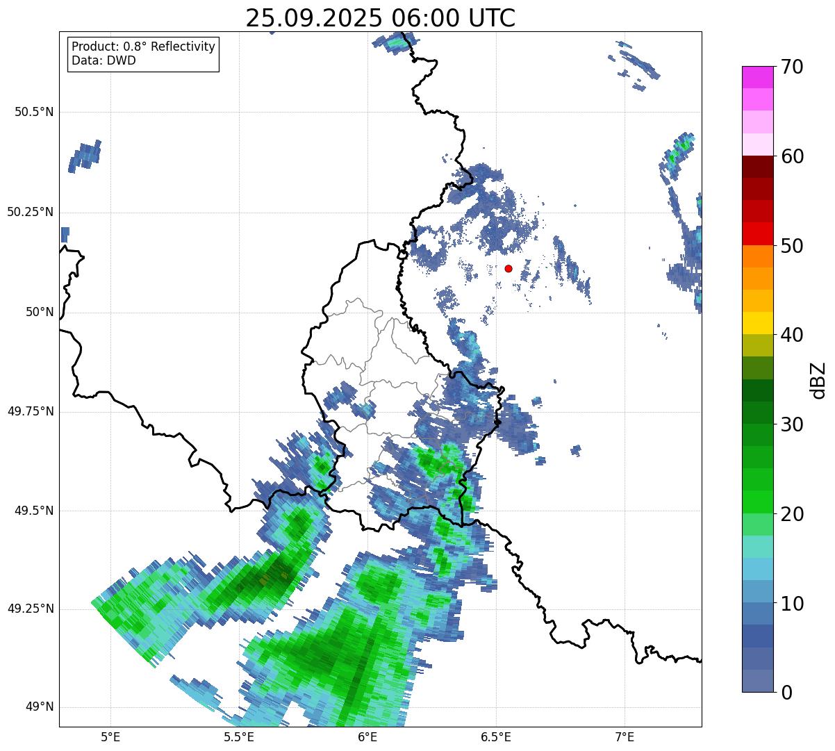
Task: Click the colorbar 20 tick label
Action: [792, 514]
